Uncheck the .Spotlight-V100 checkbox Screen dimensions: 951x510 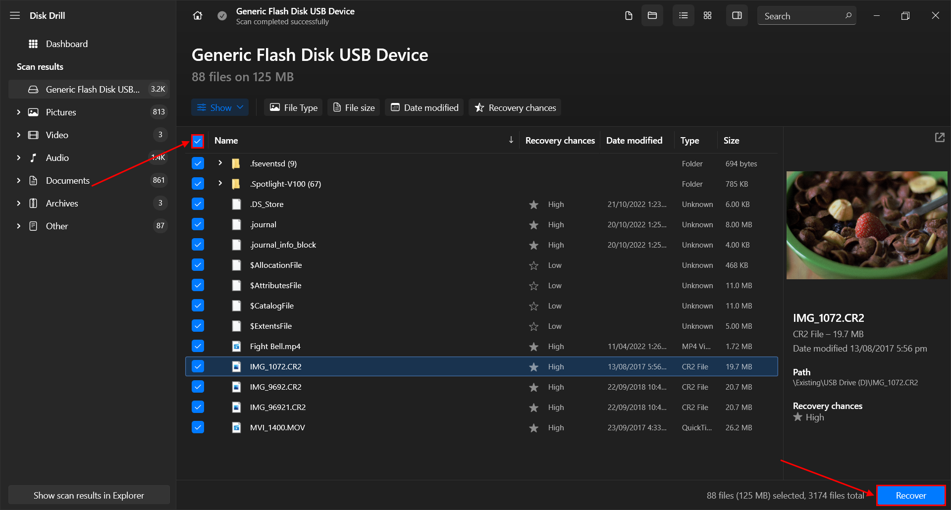point(198,184)
